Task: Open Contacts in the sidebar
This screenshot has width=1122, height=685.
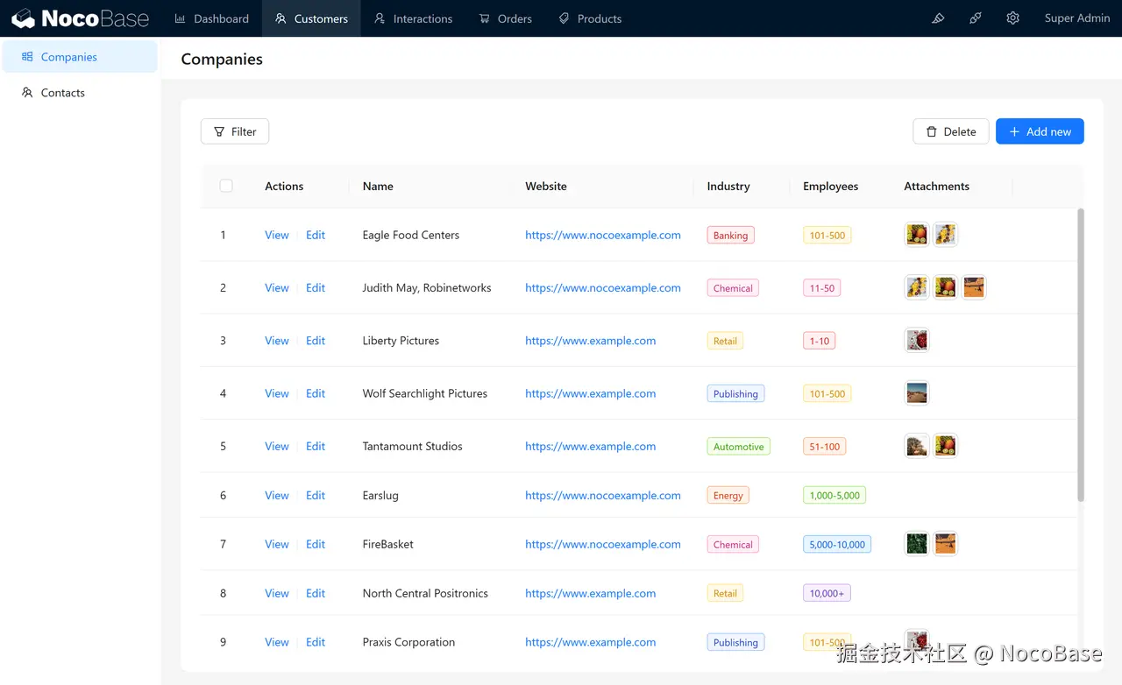Action: 80,93
